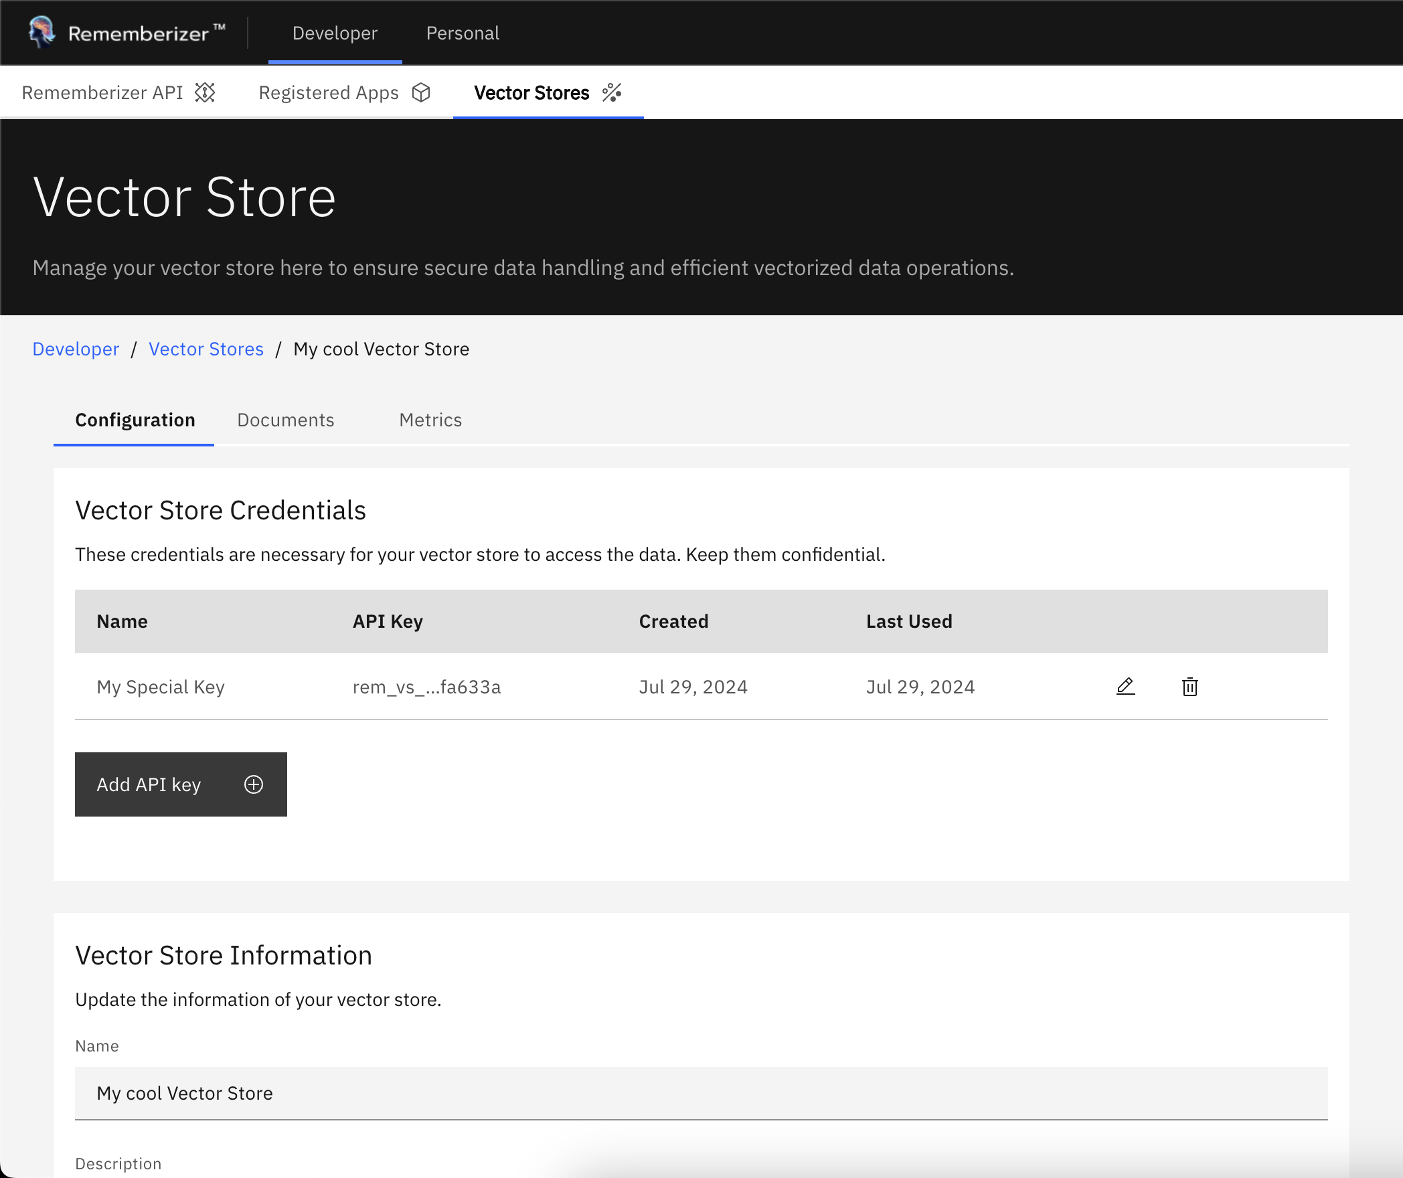Select the Vector Stores scatter icon
Image resolution: width=1403 pixels, height=1178 pixels.
(x=611, y=93)
